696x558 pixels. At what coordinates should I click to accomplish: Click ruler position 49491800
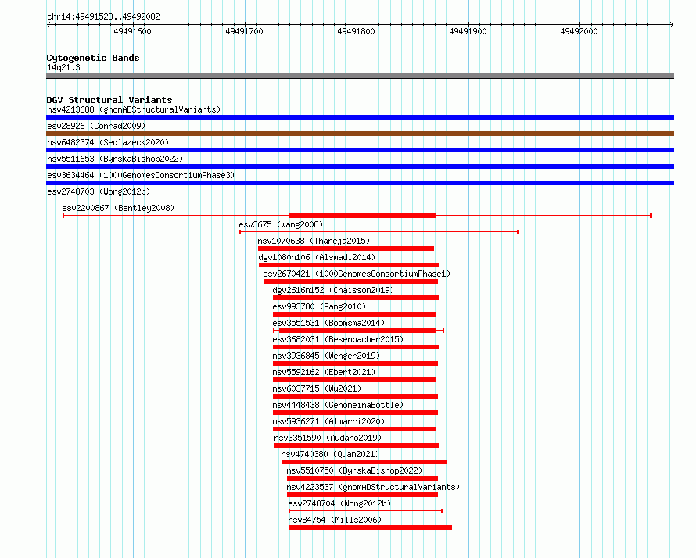click(x=356, y=31)
